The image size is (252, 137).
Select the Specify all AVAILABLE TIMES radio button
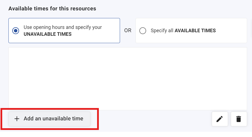pyautogui.click(x=143, y=31)
